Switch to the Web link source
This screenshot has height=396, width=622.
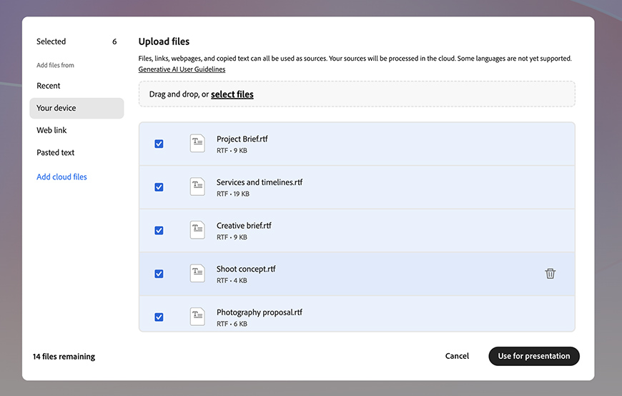[51, 130]
